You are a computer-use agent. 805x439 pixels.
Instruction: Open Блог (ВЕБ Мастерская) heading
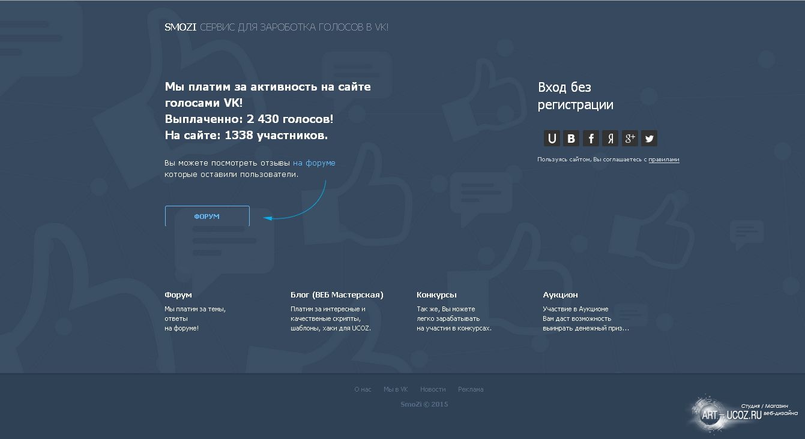point(337,295)
